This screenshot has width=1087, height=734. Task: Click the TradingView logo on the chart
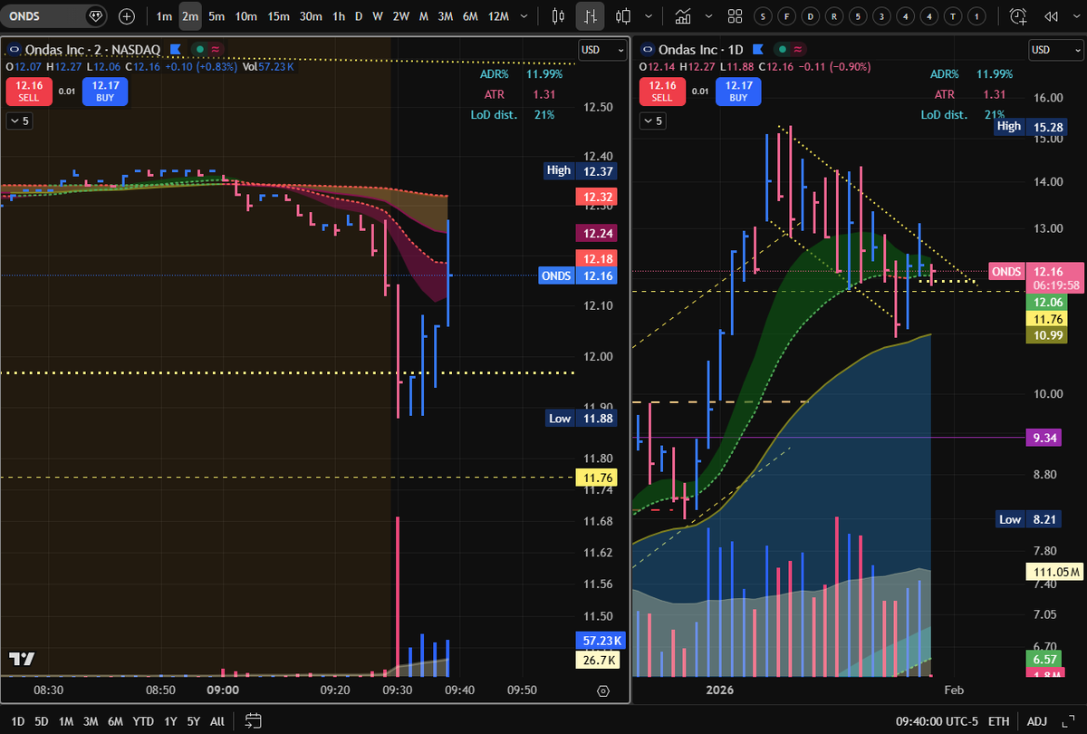(x=22, y=659)
